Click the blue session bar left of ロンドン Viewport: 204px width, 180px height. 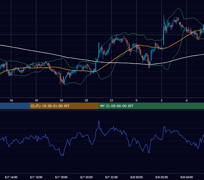[15, 106]
